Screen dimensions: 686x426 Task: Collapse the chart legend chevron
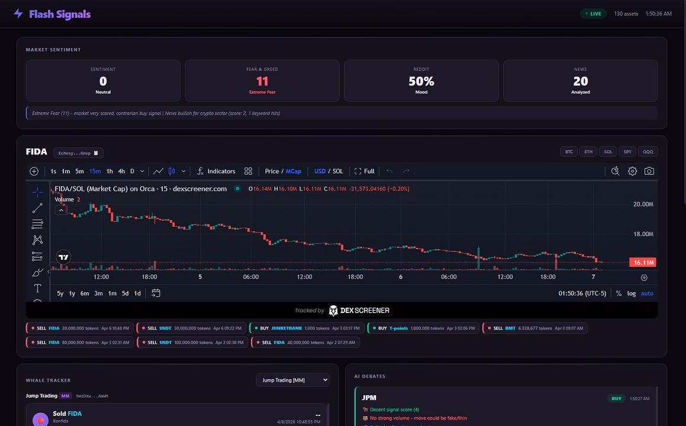coord(61,211)
